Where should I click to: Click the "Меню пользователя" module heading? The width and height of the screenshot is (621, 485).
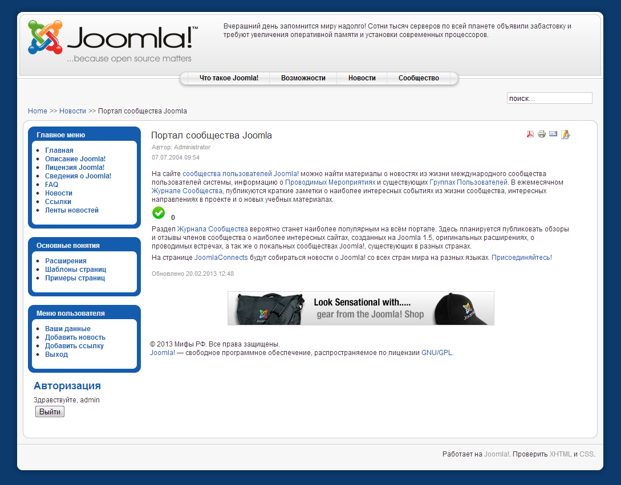[71, 313]
